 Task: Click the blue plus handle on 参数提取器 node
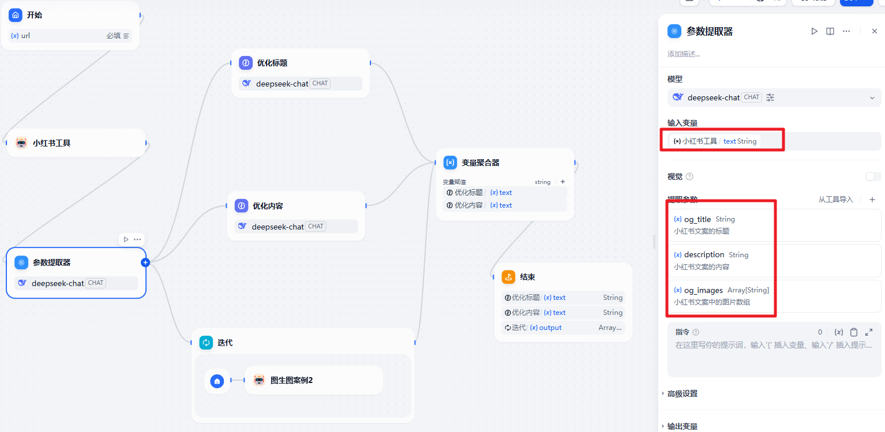coord(145,262)
